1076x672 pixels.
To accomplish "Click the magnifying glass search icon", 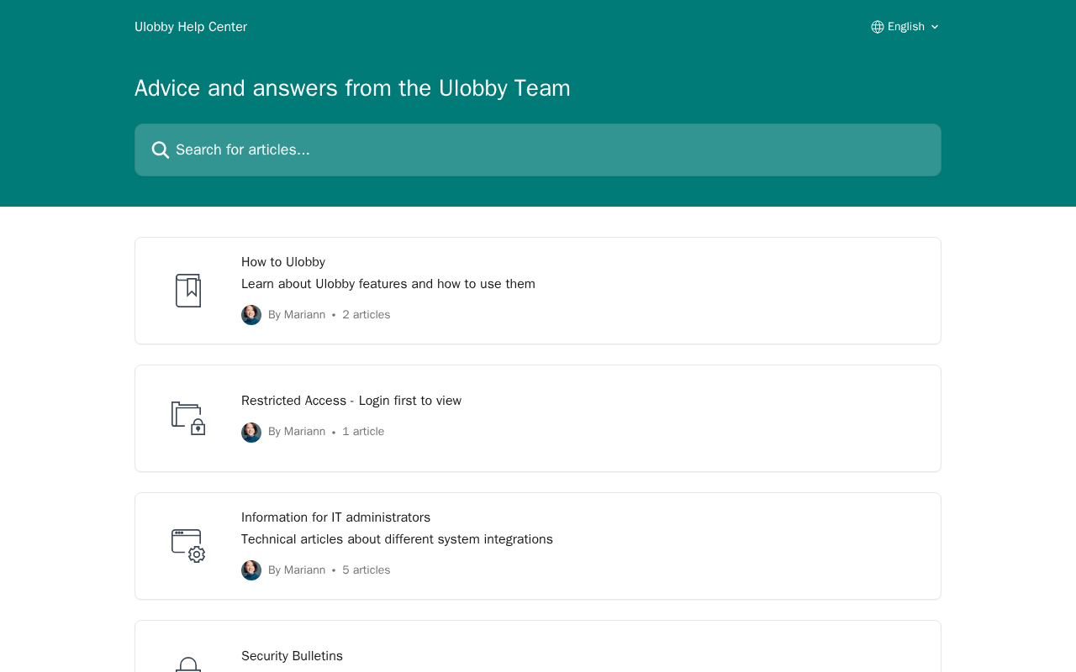I will pos(161,150).
